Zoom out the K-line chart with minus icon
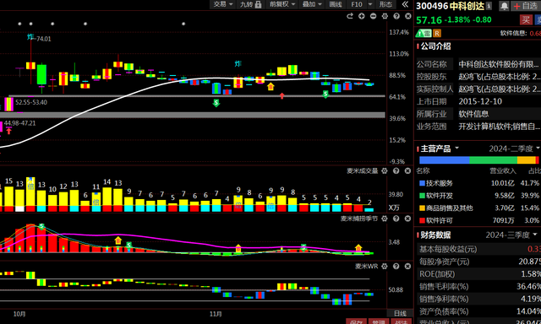This screenshot has height=324, width=541. [x=373, y=16]
